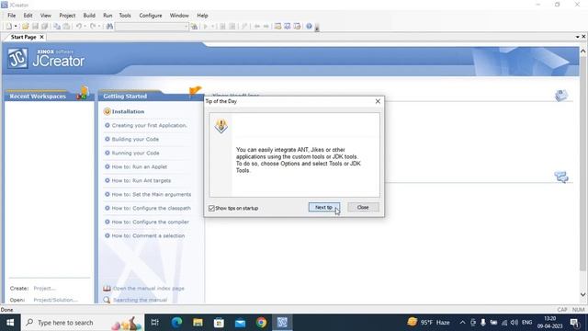Open How to: Set the Main arguments
The image size is (588, 331).
pos(151,194)
